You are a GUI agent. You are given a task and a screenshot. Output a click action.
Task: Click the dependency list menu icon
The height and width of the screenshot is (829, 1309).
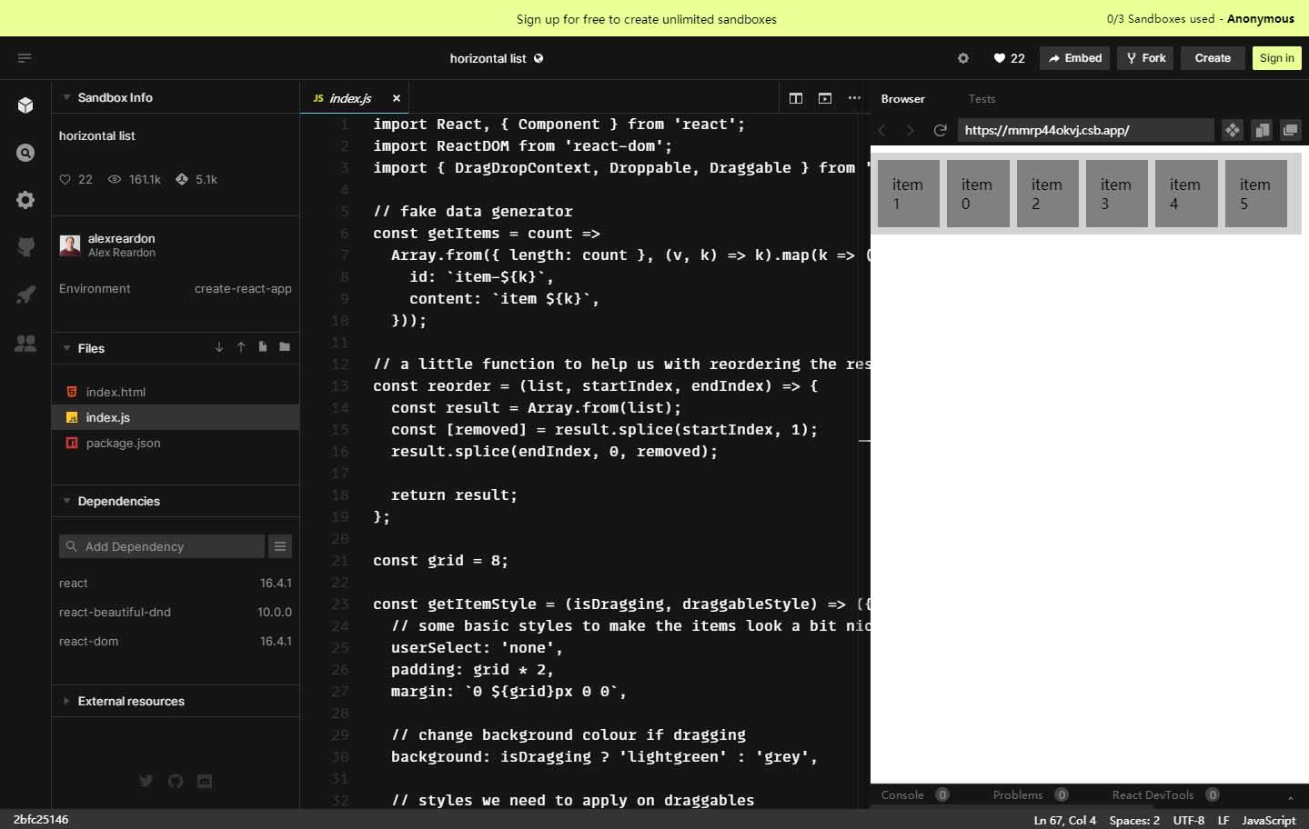coord(280,546)
